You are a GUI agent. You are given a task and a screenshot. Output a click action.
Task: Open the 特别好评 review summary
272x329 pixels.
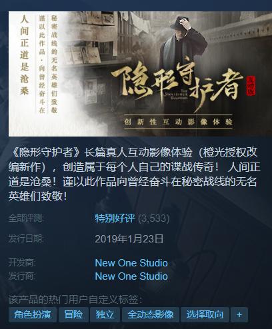coord(115,218)
